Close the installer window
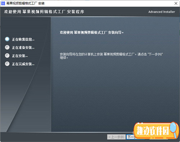Image resolution: width=180 pixels, height=142 pixels. [x=176, y=3]
